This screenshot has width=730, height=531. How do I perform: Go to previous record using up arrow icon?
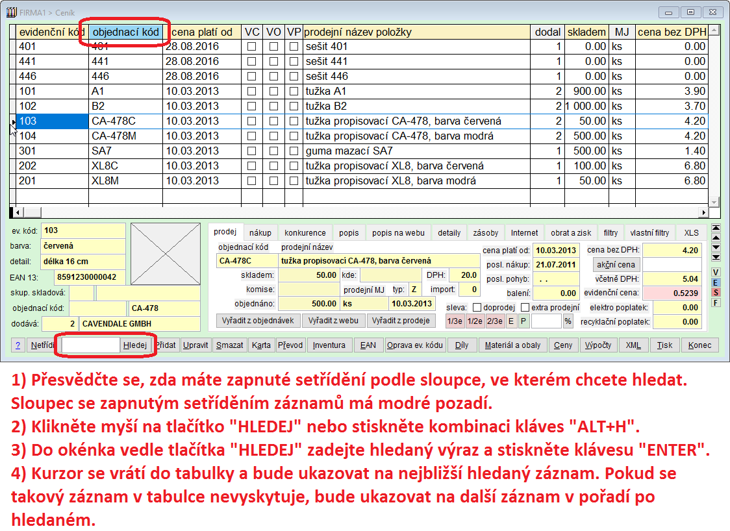coord(716,238)
